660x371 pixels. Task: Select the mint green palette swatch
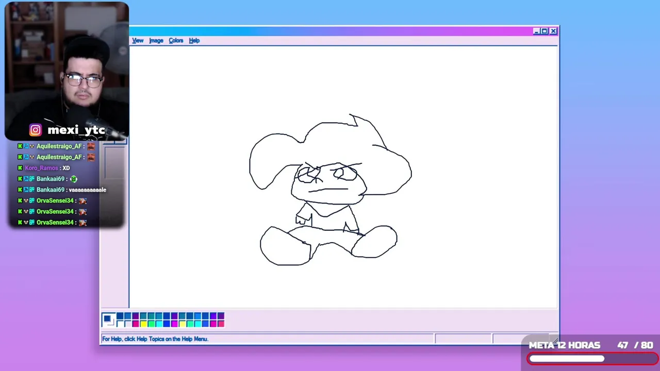(190, 324)
